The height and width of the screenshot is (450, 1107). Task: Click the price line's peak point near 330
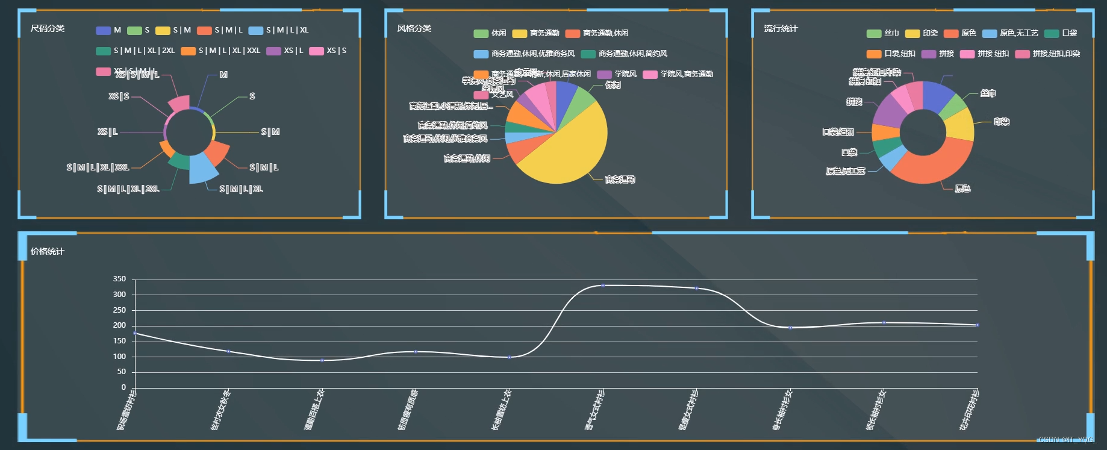pos(603,285)
